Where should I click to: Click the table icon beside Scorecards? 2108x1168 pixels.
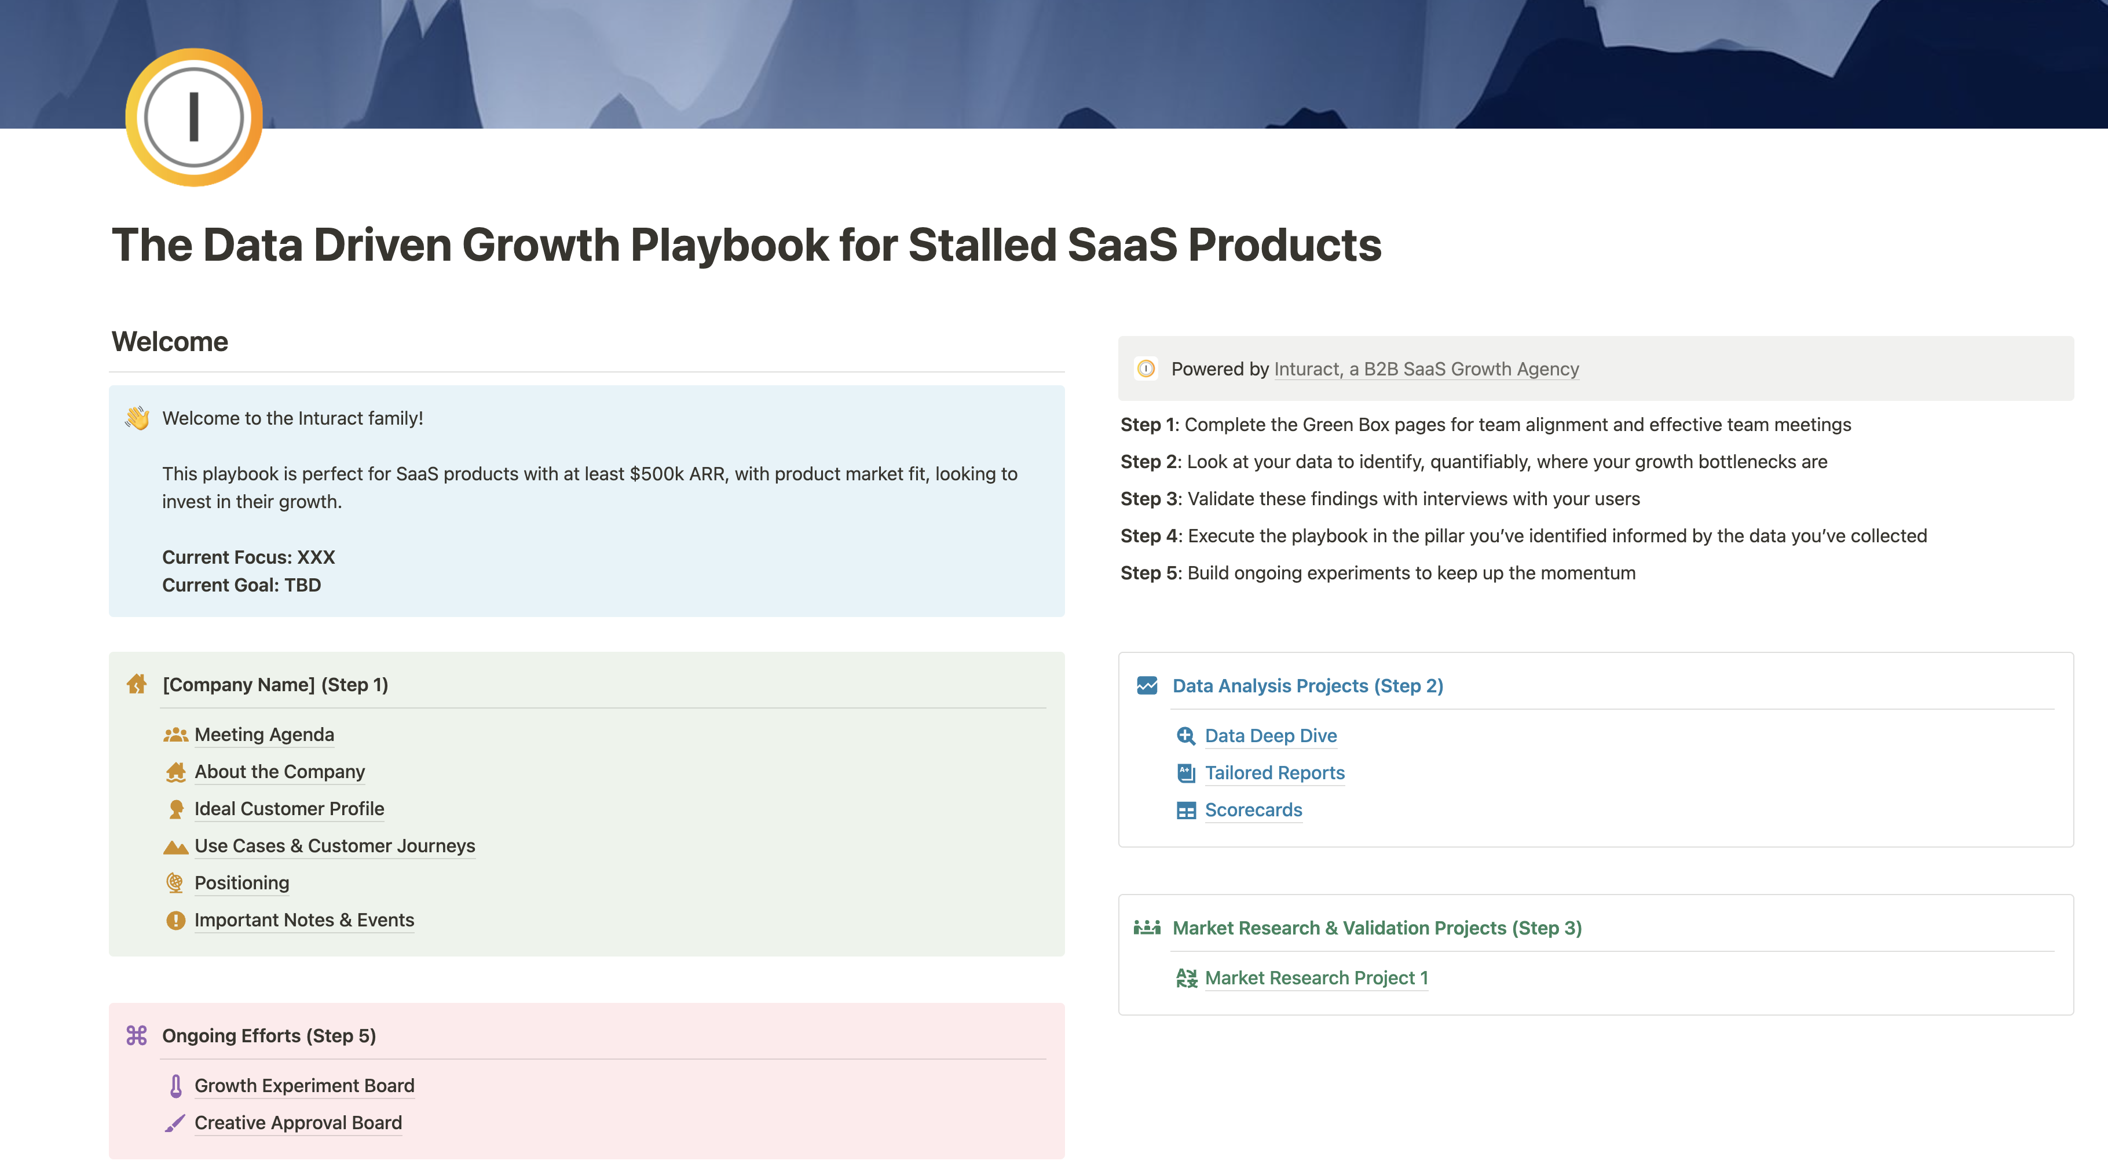[x=1186, y=811]
